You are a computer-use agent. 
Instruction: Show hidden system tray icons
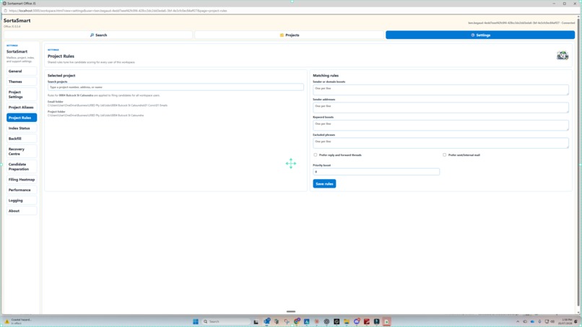point(518,321)
